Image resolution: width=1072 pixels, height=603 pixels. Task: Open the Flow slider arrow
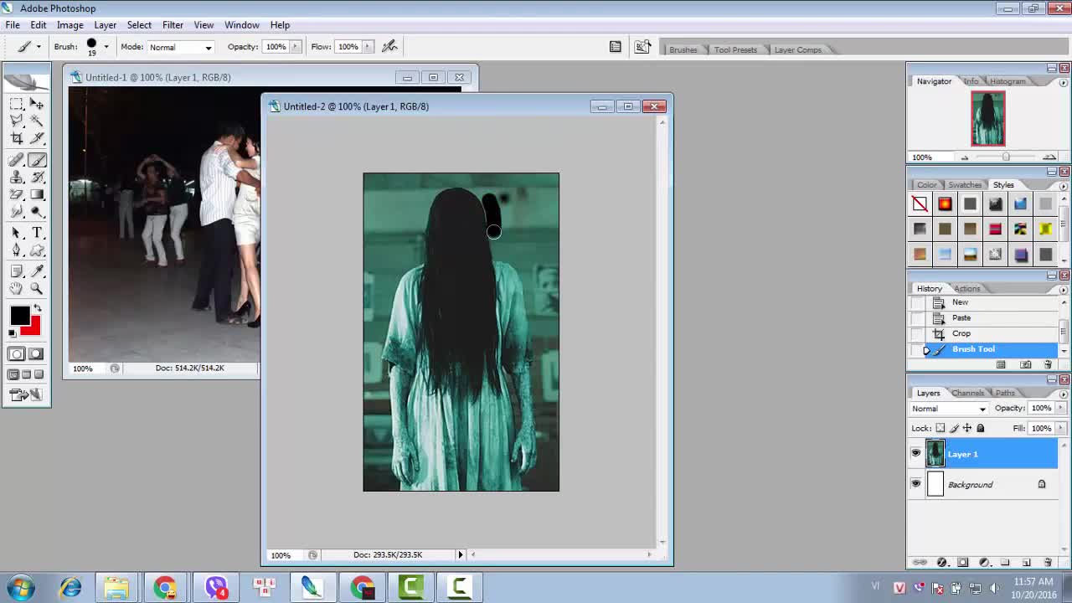367,47
